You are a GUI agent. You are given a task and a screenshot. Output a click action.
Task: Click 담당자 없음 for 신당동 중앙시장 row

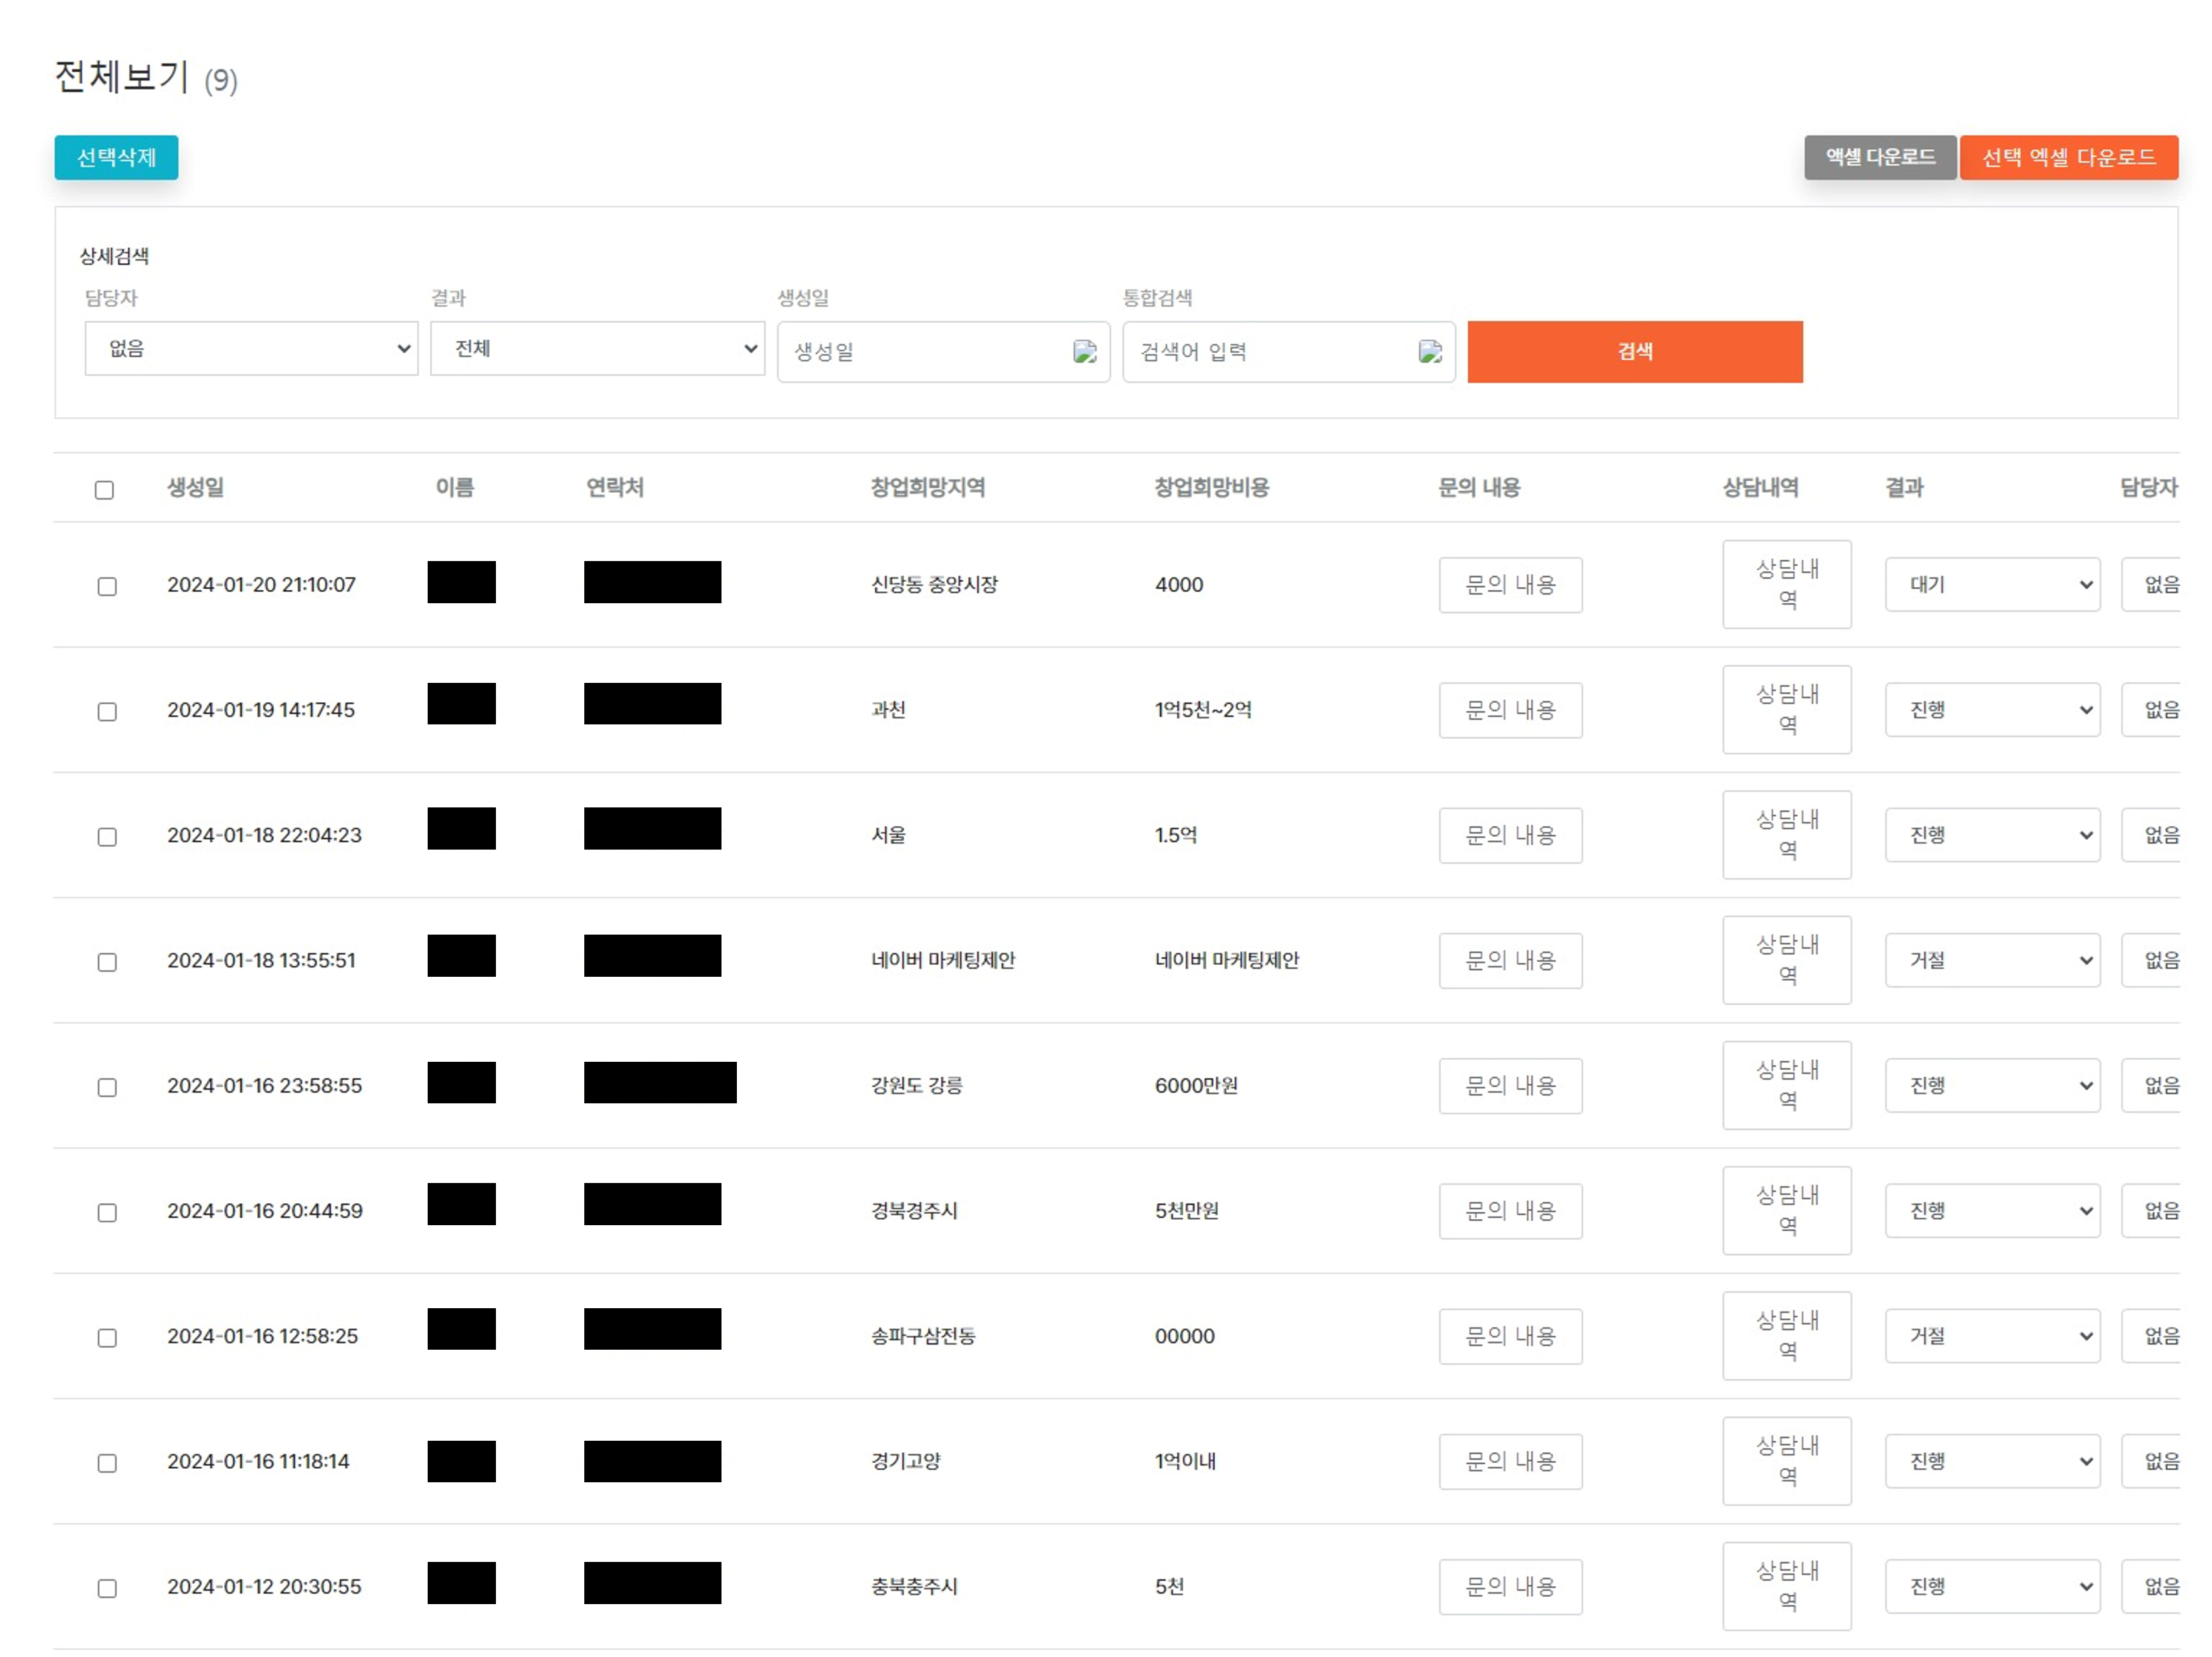point(2152,584)
